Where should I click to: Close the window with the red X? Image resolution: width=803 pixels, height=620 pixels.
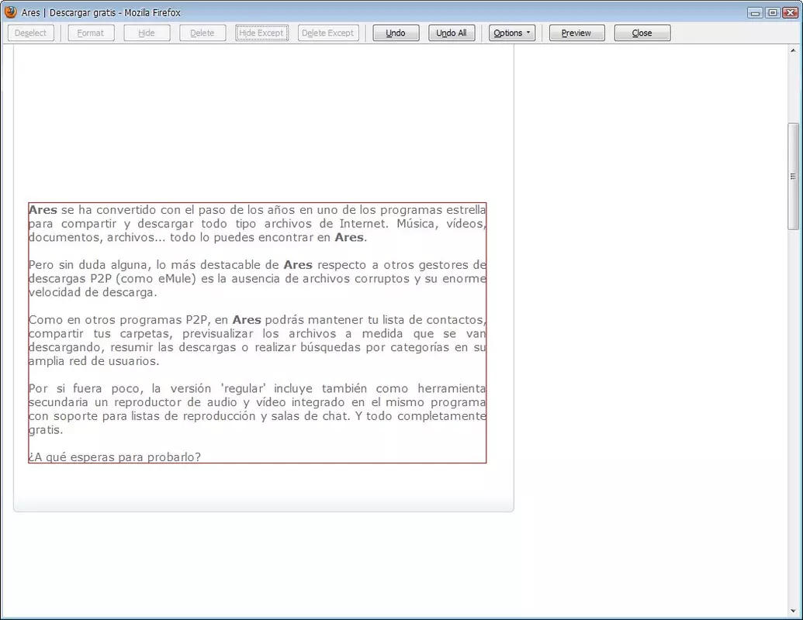(790, 13)
